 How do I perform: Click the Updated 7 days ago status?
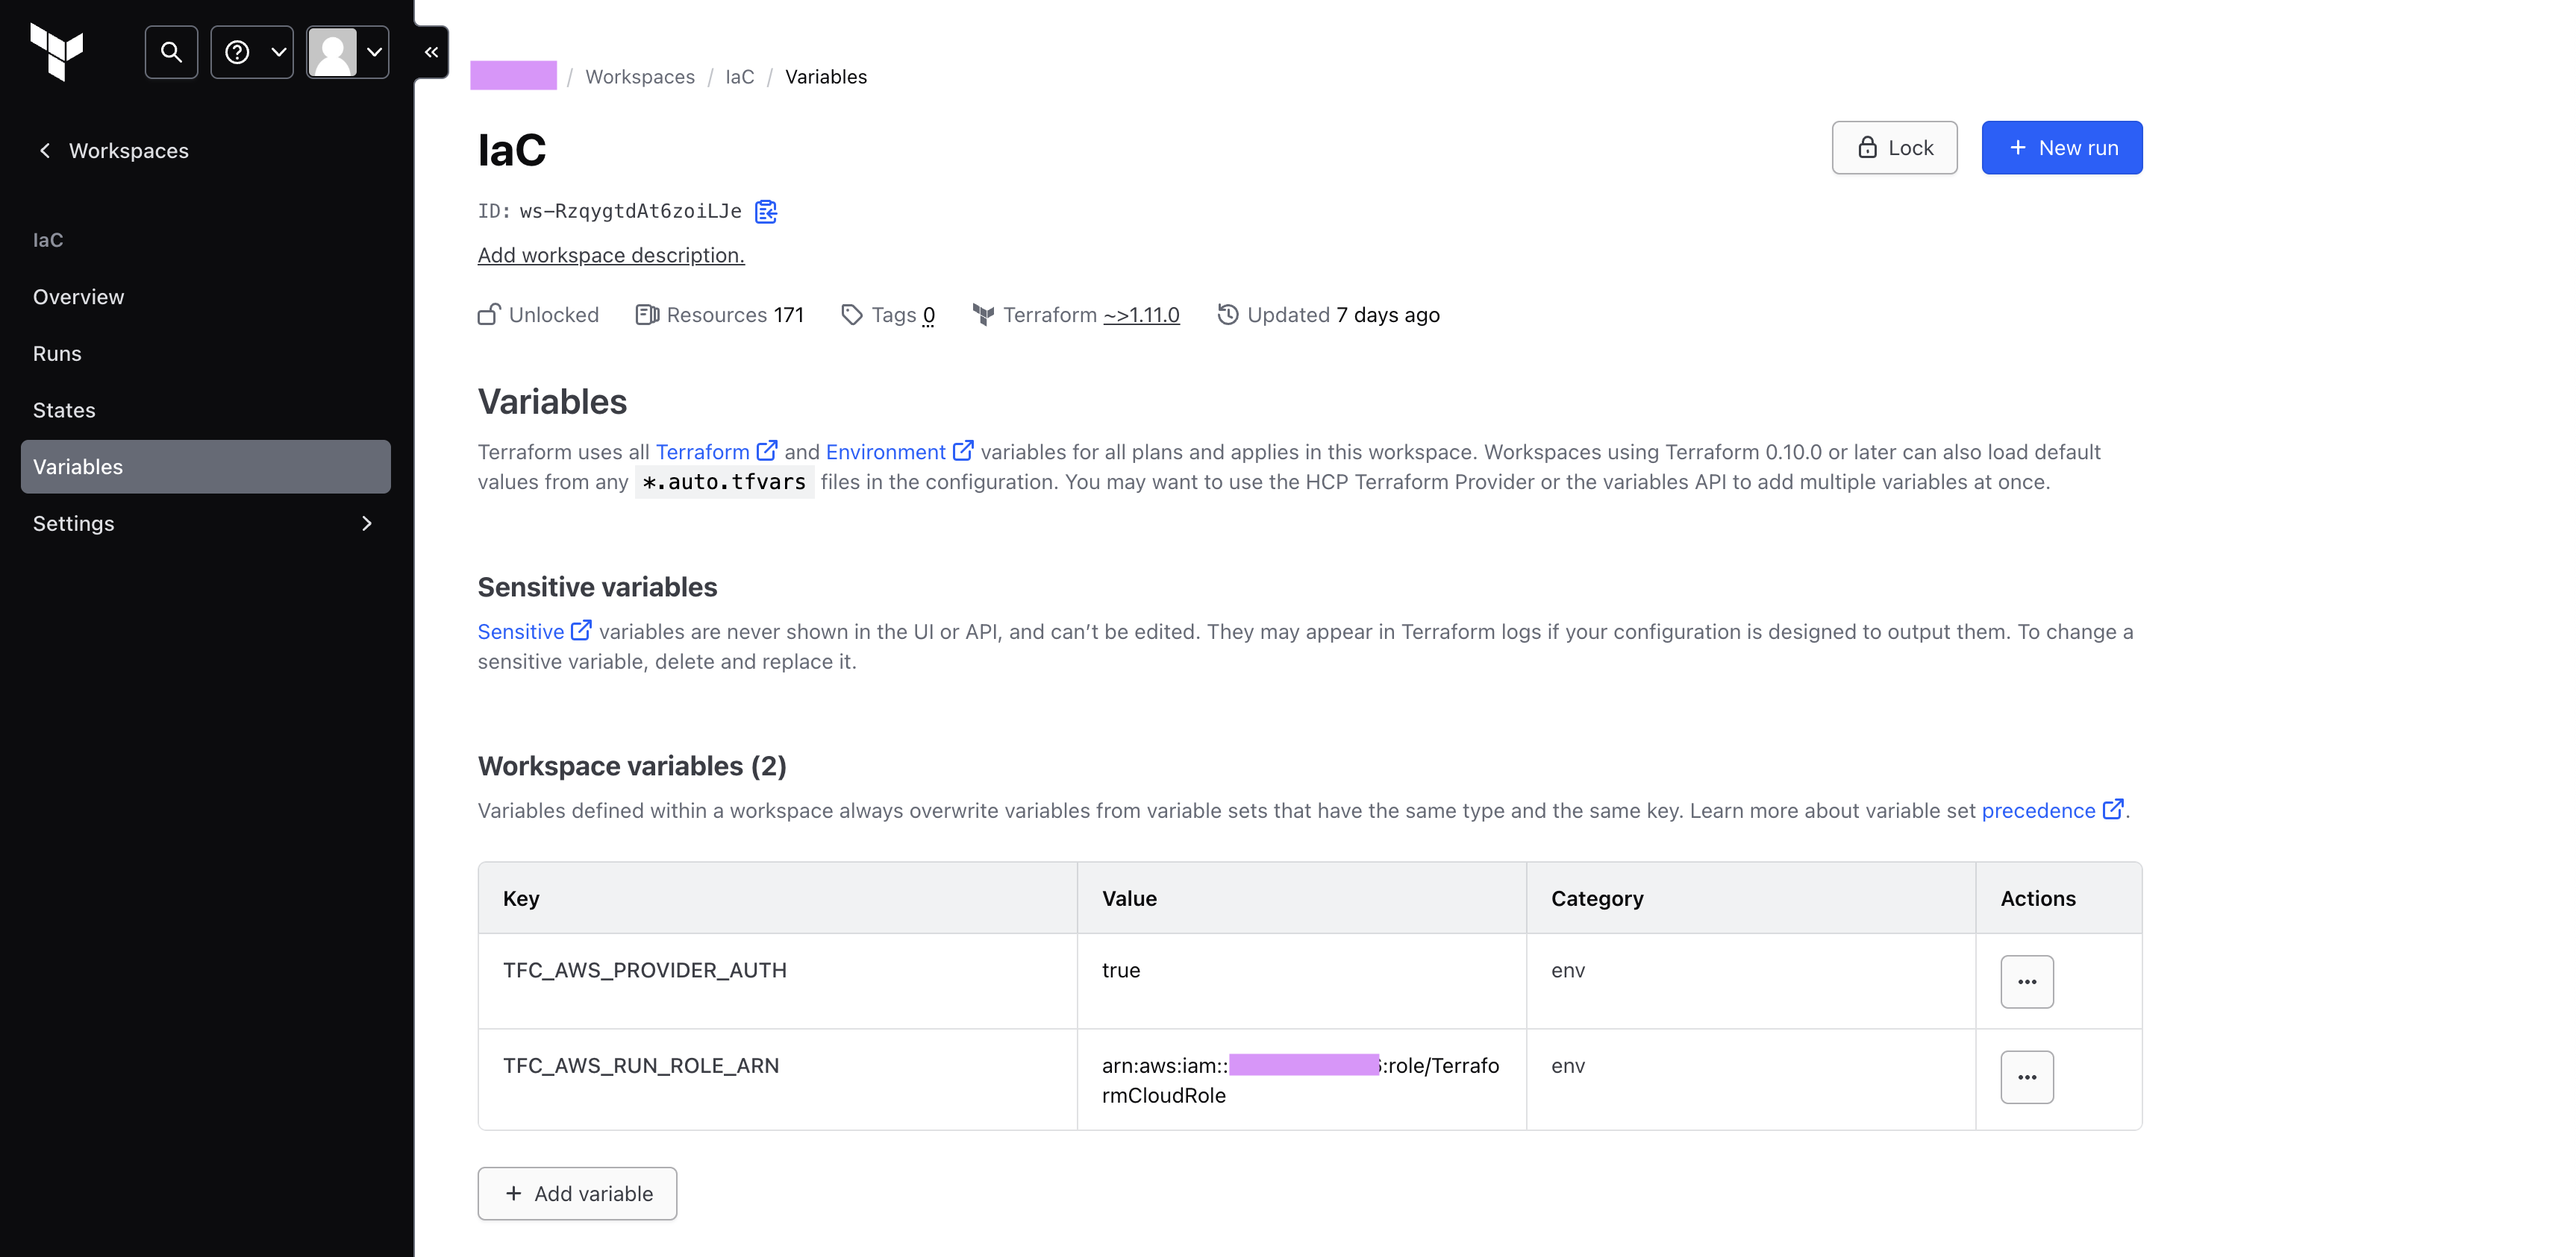pyautogui.click(x=1329, y=315)
